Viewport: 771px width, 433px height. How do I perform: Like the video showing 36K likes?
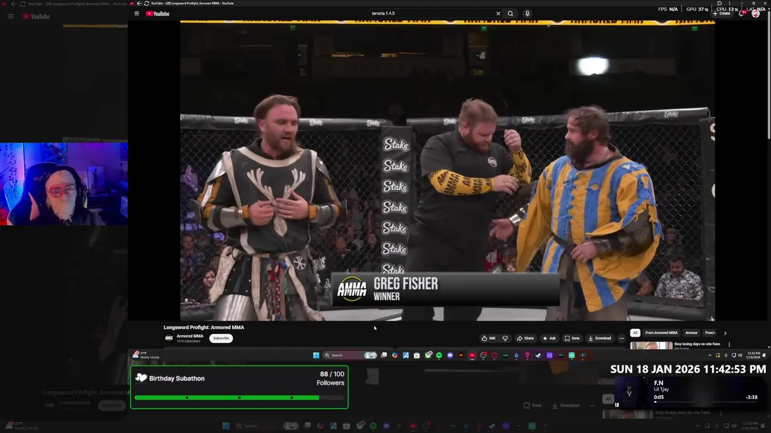pyautogui.click(x=489, y=338)
